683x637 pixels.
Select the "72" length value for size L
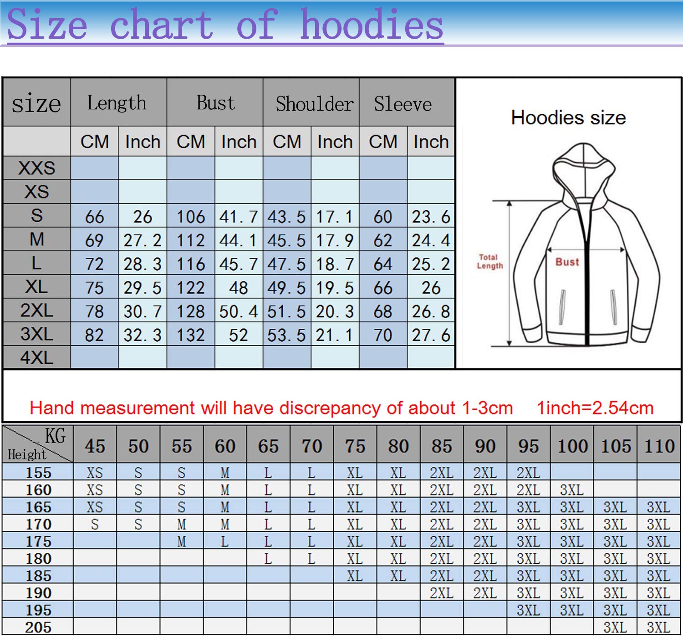(95, 264)
